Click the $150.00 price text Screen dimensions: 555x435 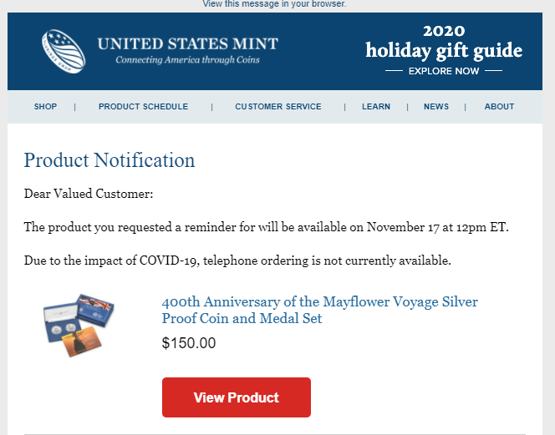[188, 343]
